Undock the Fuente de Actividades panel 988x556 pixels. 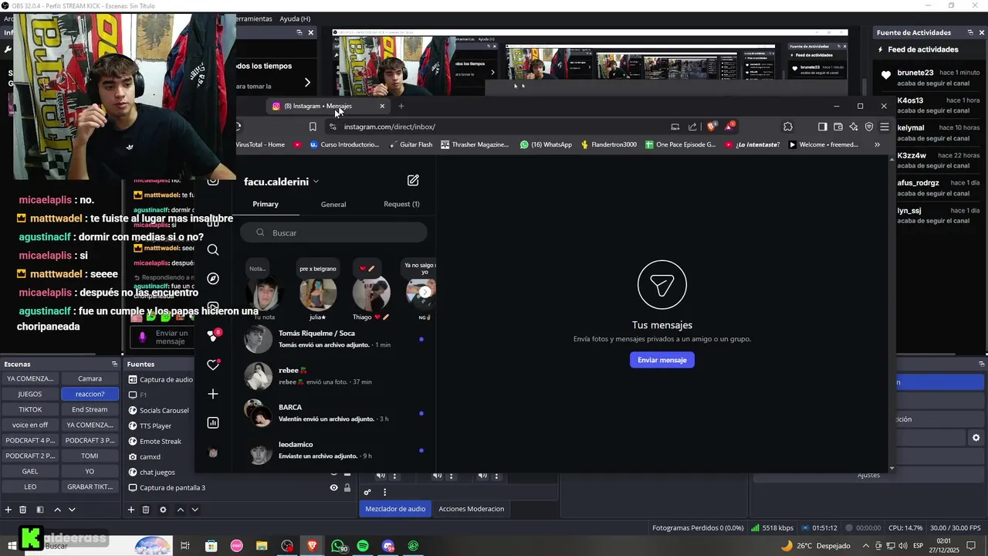(x=969, y=32)
